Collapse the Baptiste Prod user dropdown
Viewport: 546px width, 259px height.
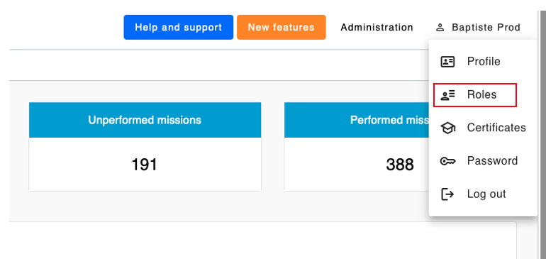pos(478,27)
